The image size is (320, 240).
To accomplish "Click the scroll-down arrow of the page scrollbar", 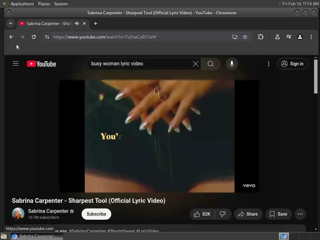I will point(316,229).
